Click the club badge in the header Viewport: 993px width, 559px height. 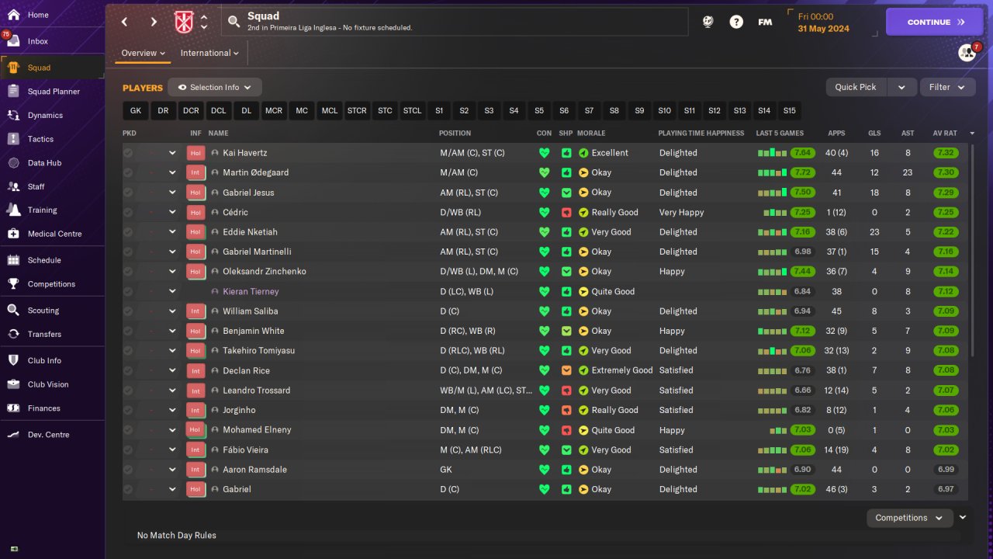(x=185, y=22)
